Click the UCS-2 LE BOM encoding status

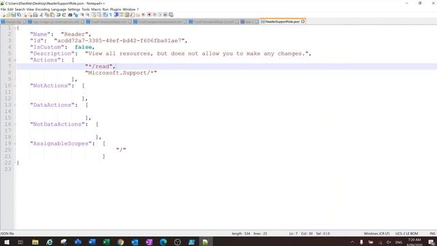[x=407, y=234]
